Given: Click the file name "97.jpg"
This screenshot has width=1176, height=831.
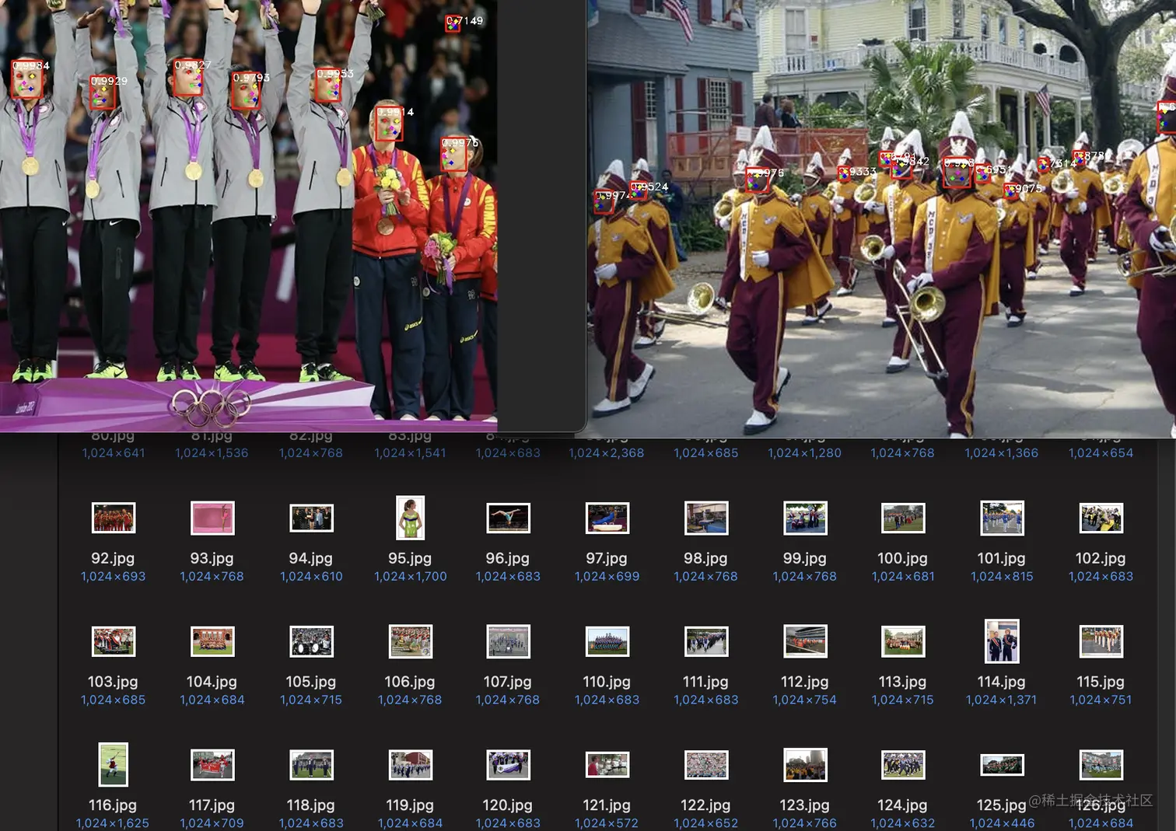Looking at the screenshot, I should [607, 558].
